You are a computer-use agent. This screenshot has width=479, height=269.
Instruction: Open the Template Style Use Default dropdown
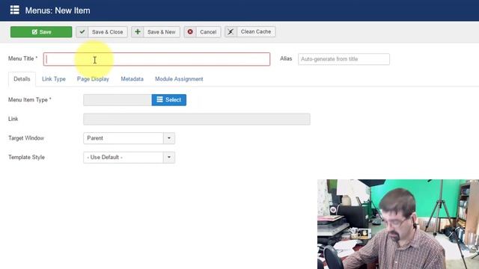(129, 158)
